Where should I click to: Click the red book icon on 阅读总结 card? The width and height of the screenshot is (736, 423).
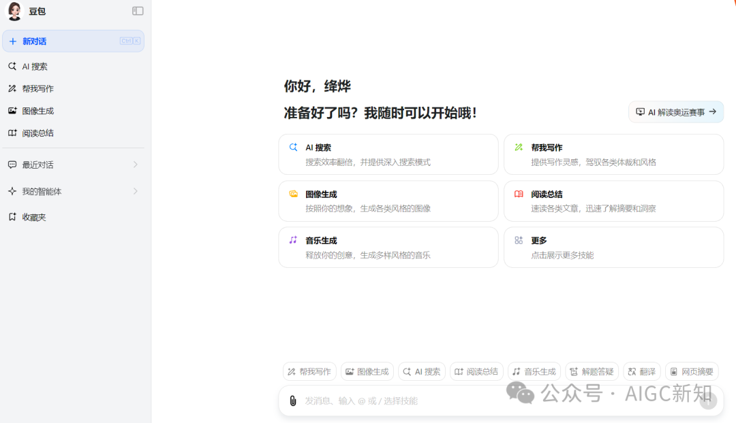tap(519, 193)
